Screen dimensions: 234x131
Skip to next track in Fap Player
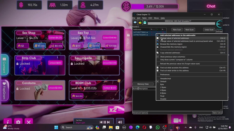pos(109,122)
